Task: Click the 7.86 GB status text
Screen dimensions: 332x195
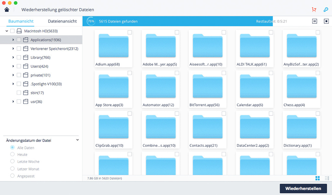Action: (x=105, y=178)
